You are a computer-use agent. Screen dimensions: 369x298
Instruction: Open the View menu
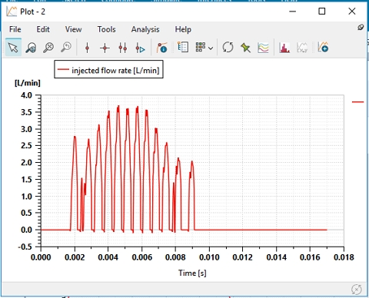73,29
